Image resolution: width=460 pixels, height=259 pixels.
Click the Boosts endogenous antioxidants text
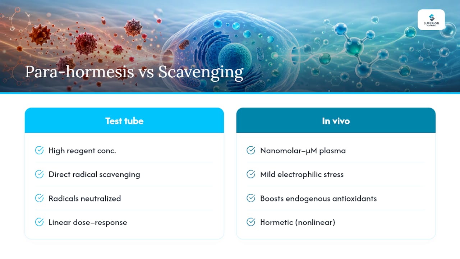point(318,199)
